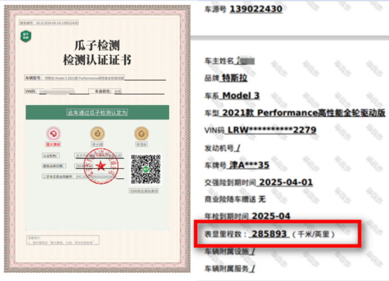Viewport: 389px width, 281px height.
Task: Click the 重大事故 red label
Action: [x=53, y=144]
